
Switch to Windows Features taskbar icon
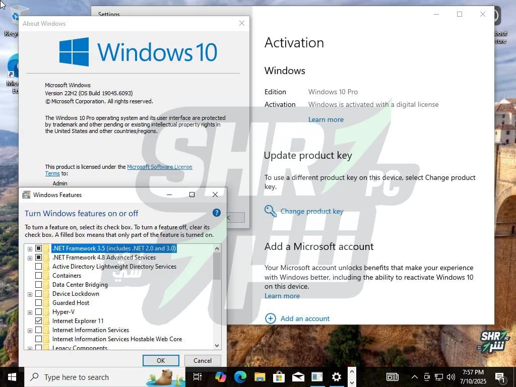pyautogui.click(x=317, y=377)
